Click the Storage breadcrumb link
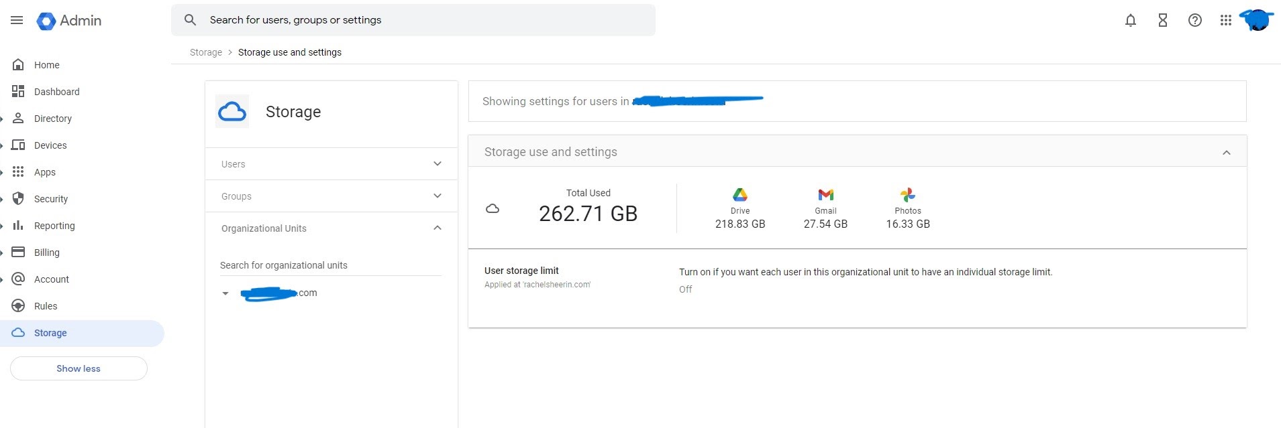Image resolution: width=1281 pixels, height=428 pixels. 206,52
